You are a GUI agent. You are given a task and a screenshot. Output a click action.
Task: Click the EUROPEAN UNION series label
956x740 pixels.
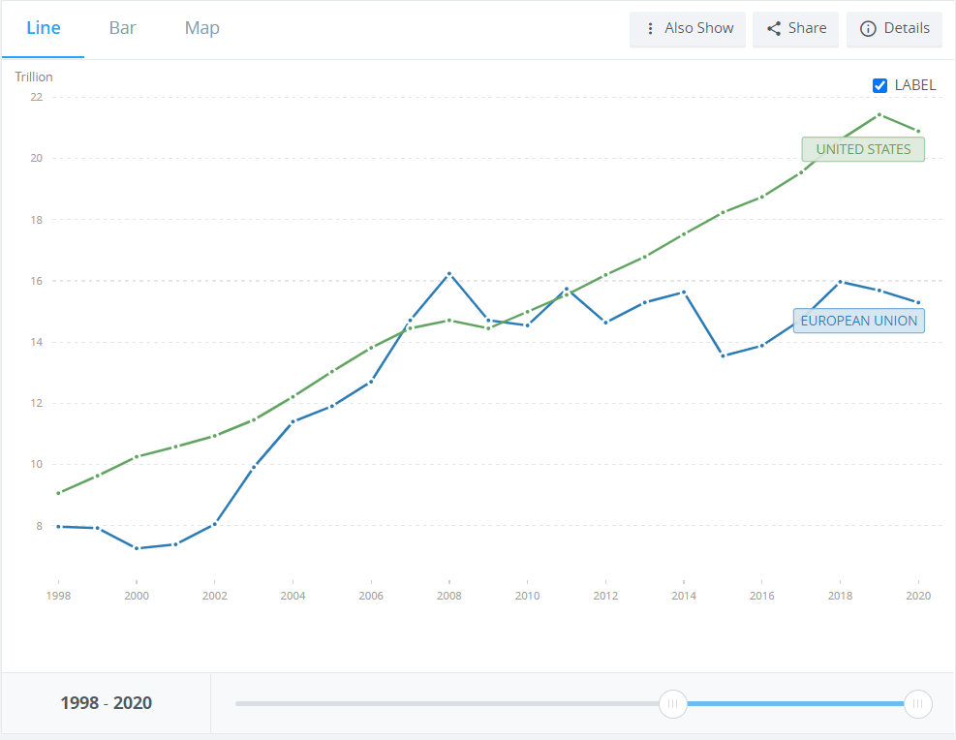point(858,321)
